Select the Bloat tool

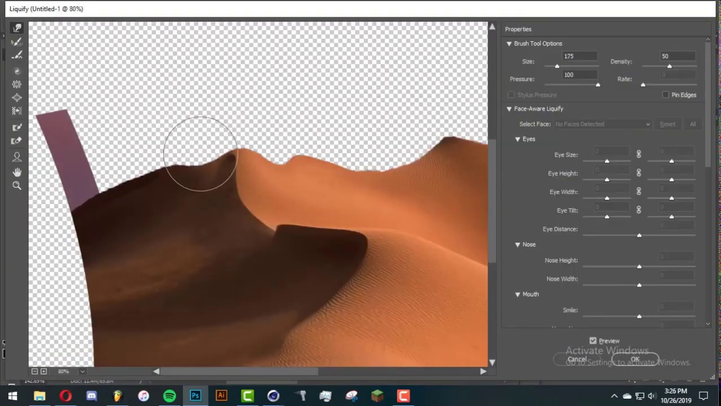[x=17, y=98]
